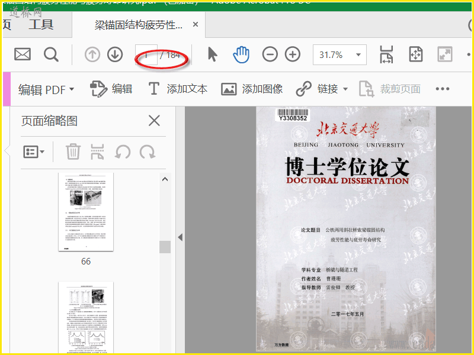
Task: Rotate page clockwise
Action: coord(147,152)
